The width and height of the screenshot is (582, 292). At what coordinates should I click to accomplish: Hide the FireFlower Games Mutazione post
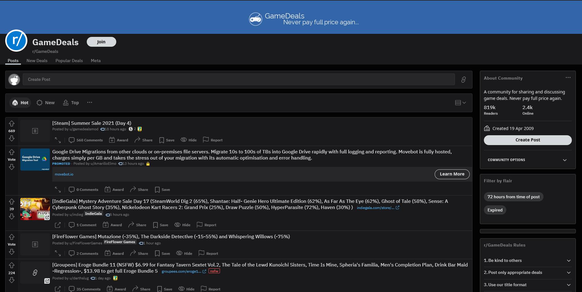point(184,254)
